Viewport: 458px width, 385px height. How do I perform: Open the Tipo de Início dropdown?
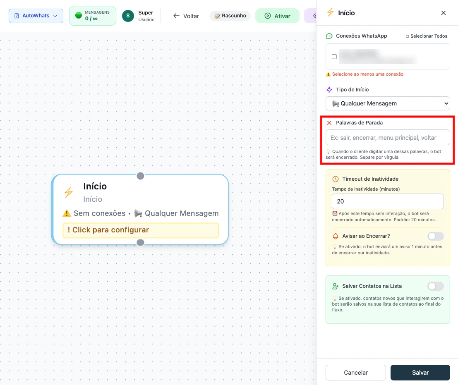[388, 103]
